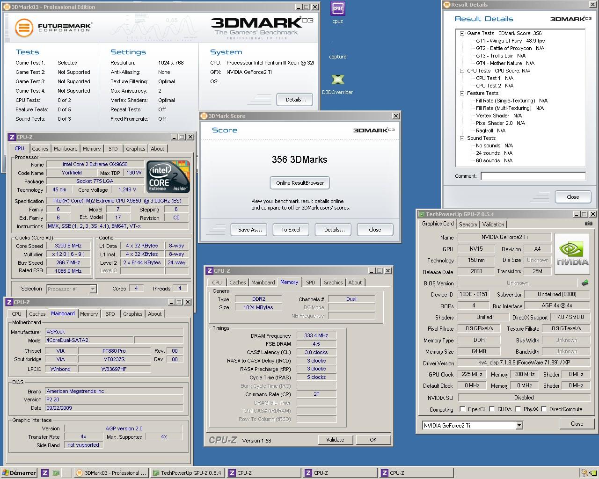The width and height of the screenshot is (599, 479).
Task: Open the Démarrer start button
Action: click(19, 473)
